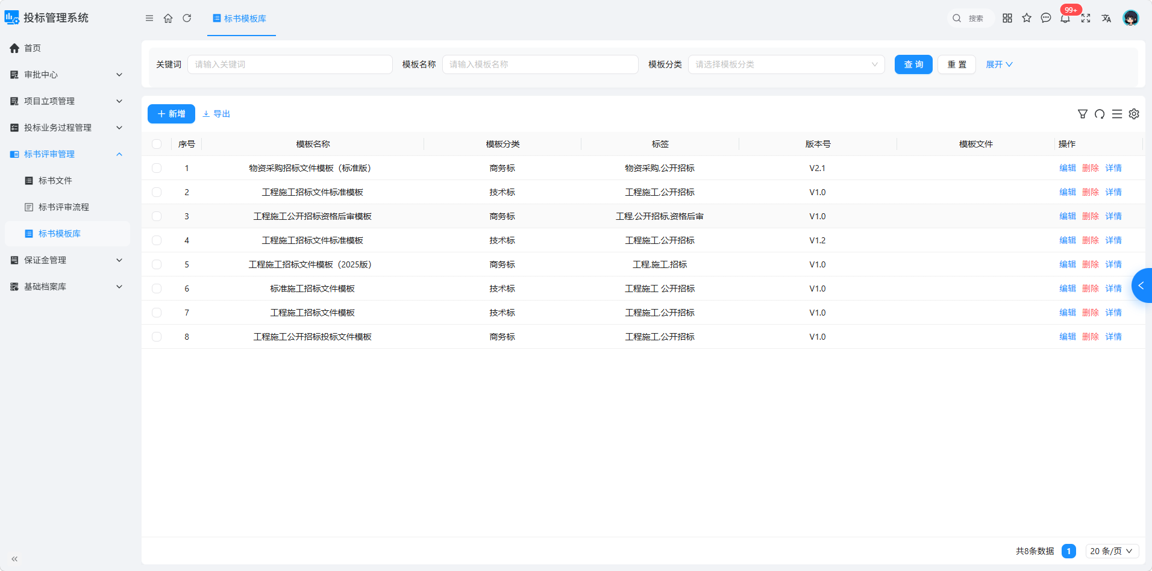This screenshot has height=571, width=1152.
Task: Go to home via the house icon in top bar
Action: coord(168,18)
